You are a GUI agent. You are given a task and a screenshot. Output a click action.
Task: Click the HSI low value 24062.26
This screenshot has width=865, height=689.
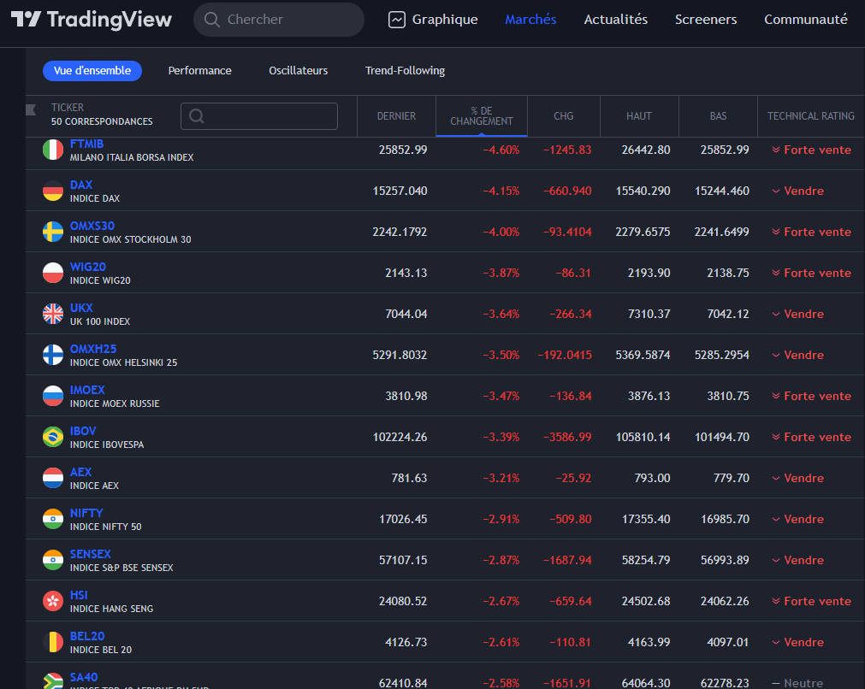coord(725,601)
